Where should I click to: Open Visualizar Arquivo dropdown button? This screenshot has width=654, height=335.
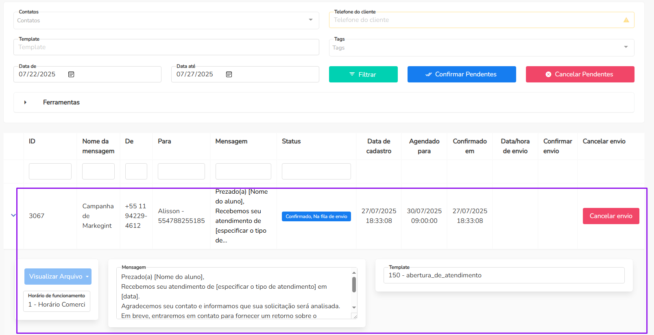[58, 277]
